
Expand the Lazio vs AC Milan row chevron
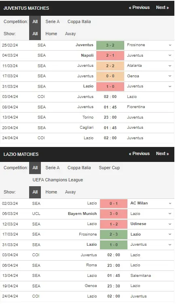[170, 203]
